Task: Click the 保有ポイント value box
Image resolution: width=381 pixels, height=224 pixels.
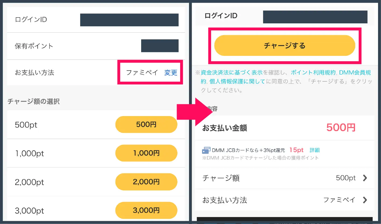Action: point(160,46)
